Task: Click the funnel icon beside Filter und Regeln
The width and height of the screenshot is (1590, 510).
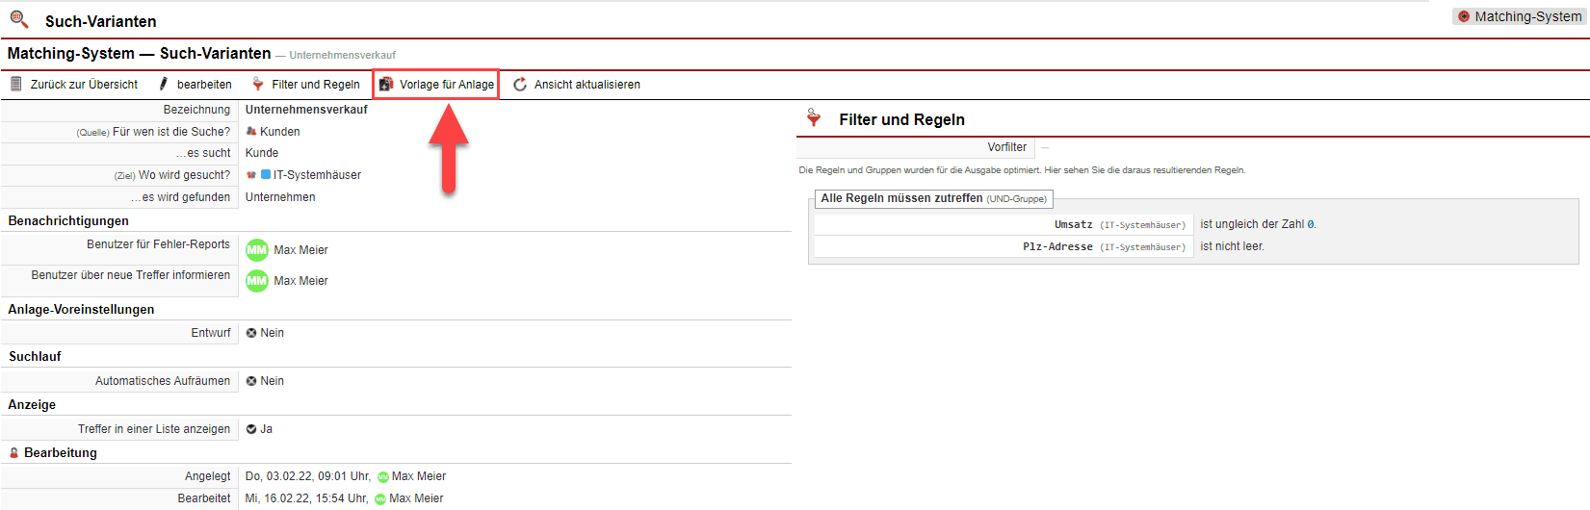Action: tap(258, 85)
